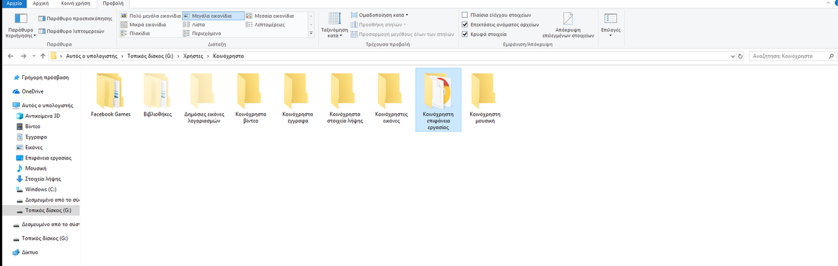Click Χρήστες in the address path
Screen dimensions: 838x266
[x=193, y=56]
